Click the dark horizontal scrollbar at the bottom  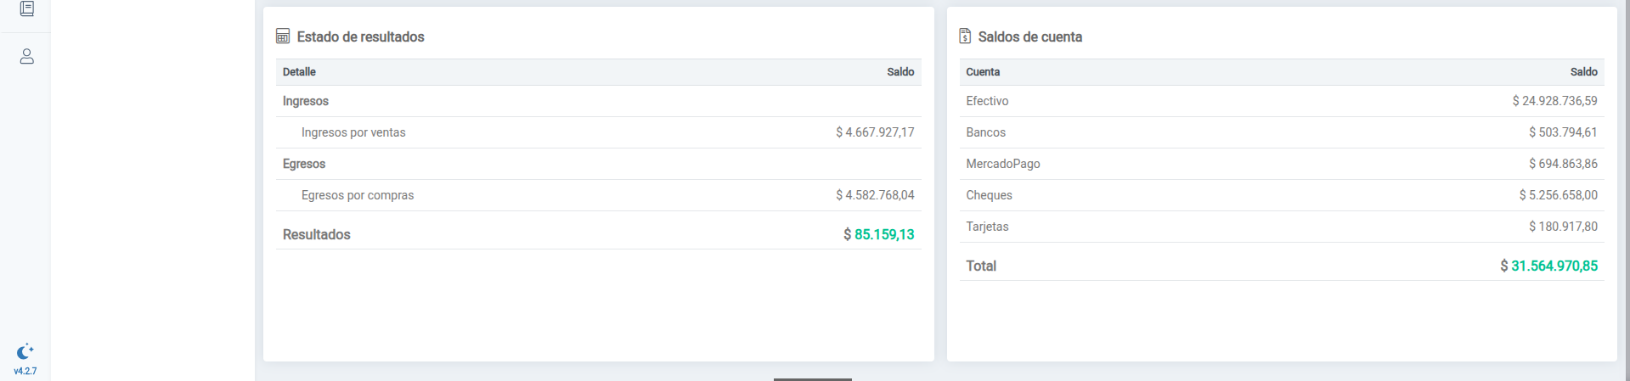click(x=812, y=378)
